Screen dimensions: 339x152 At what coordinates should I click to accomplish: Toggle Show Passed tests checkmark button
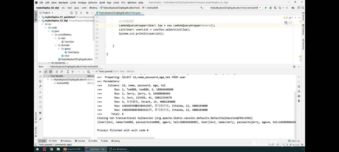pyautogui.click(x=46, y=72)
